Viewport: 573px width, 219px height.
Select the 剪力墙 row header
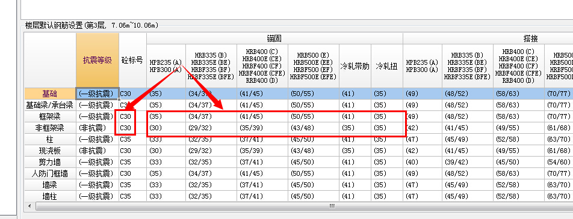(x=50, y=162)
